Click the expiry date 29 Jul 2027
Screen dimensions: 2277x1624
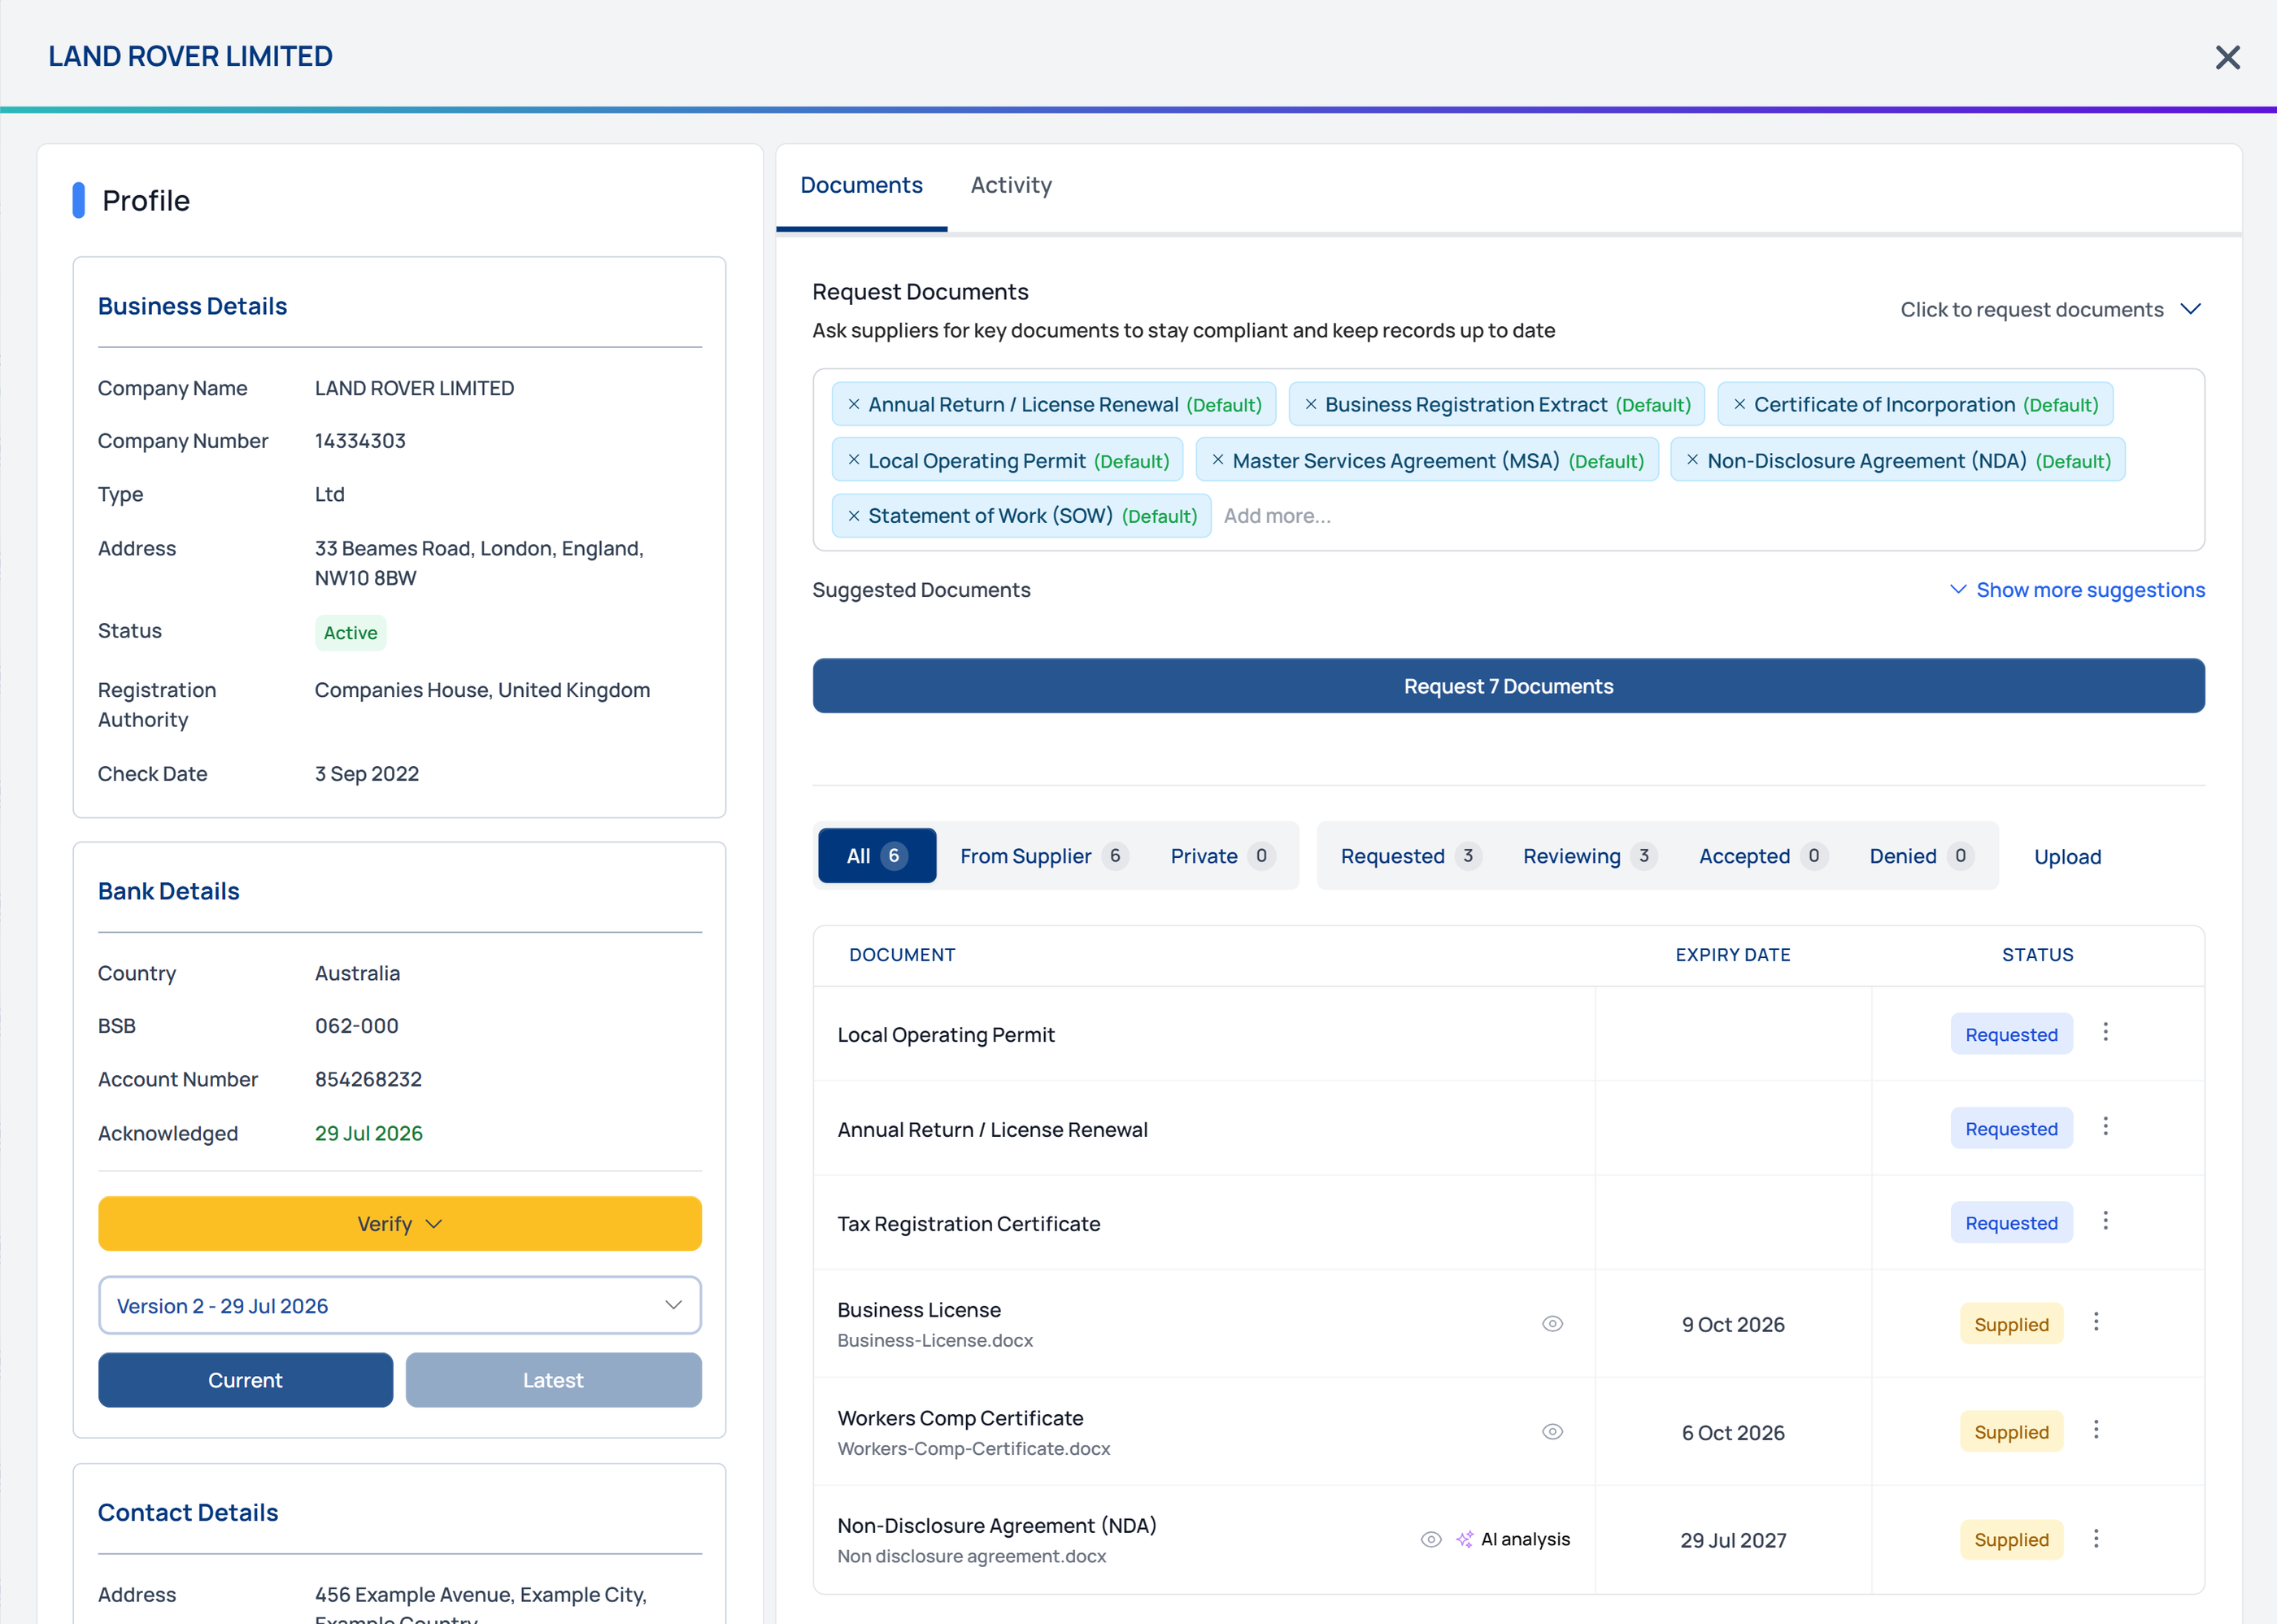1732,1540
